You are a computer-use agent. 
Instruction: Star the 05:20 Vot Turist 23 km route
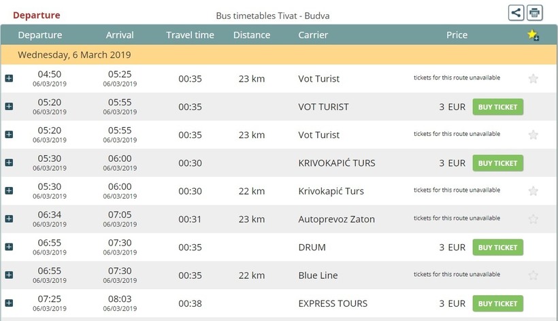pos(533,135)
